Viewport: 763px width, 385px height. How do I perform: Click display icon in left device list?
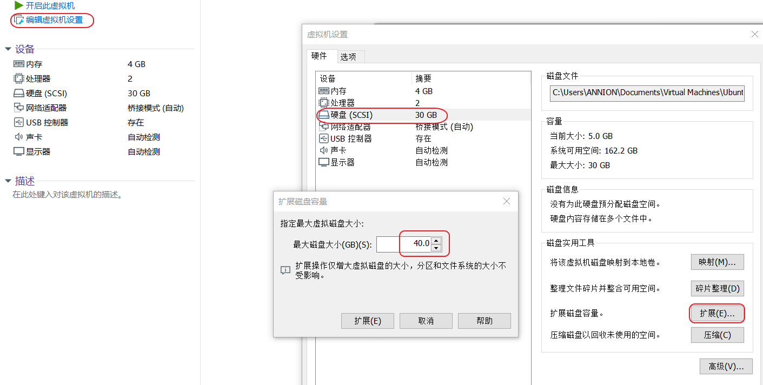(19, 151)
